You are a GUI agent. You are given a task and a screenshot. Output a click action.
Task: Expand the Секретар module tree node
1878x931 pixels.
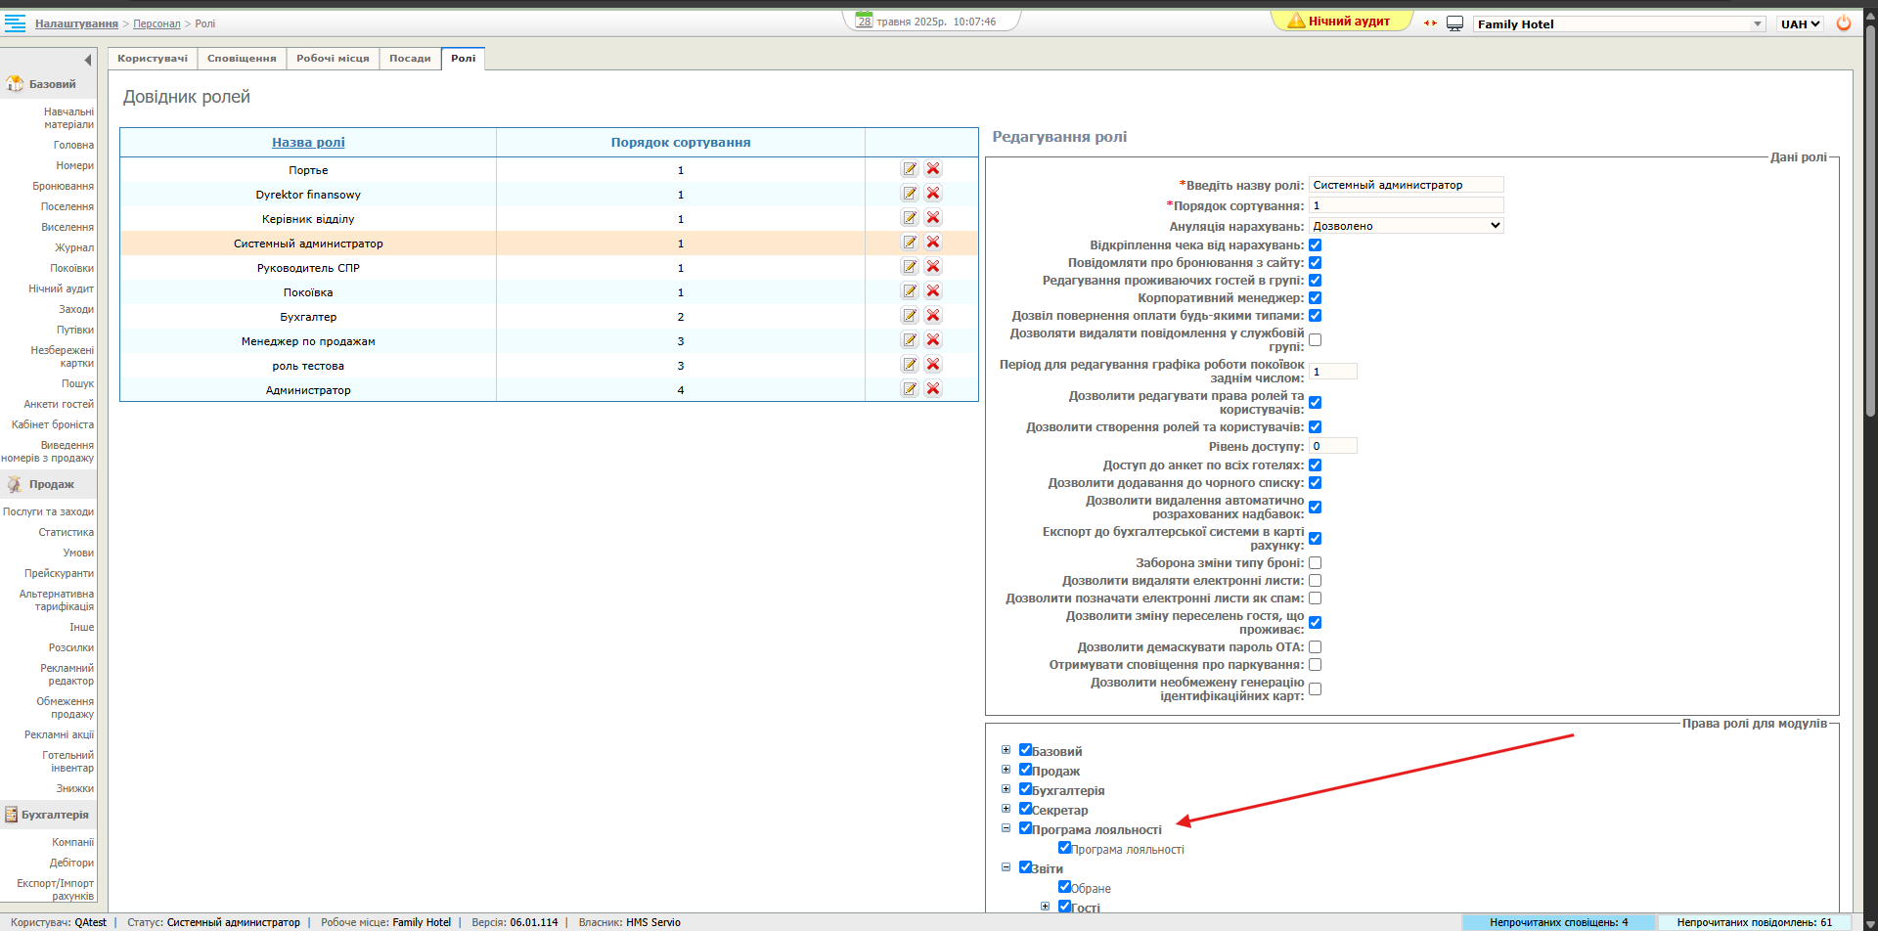tap(1006, 809)
